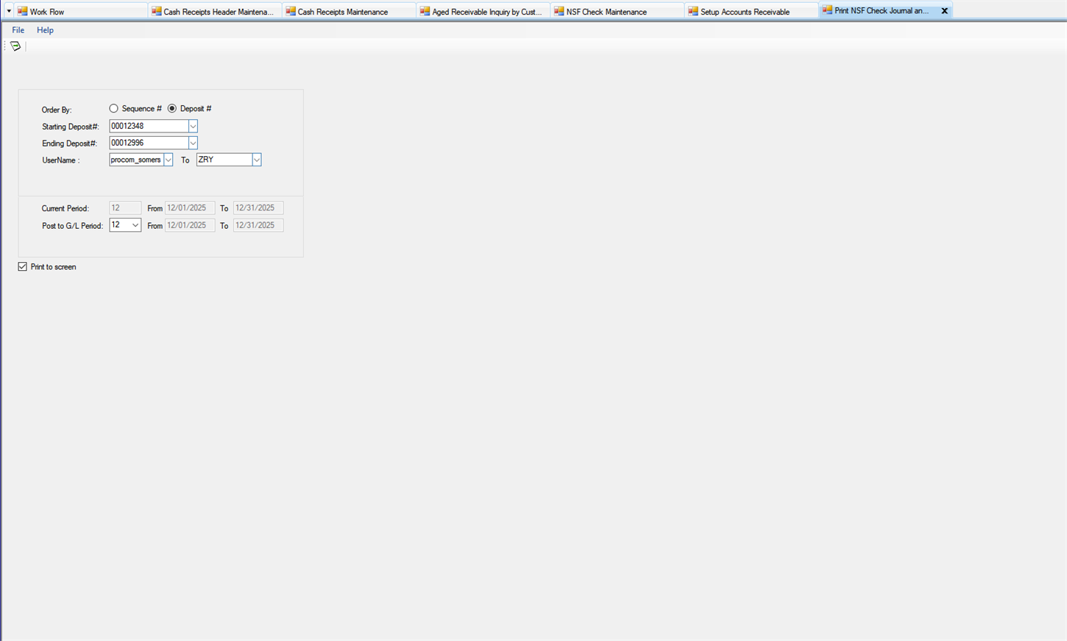The image size is (1067, 641).
Task: Uncheck the Print to screen checkbox
Action: 23,266
